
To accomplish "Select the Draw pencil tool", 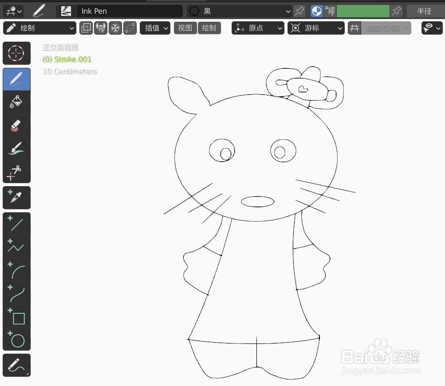I will 16,79.
